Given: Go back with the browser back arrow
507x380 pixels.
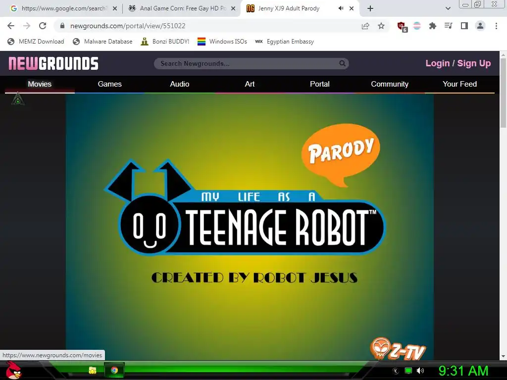Looking at the screenshot, I should point(11,26).
